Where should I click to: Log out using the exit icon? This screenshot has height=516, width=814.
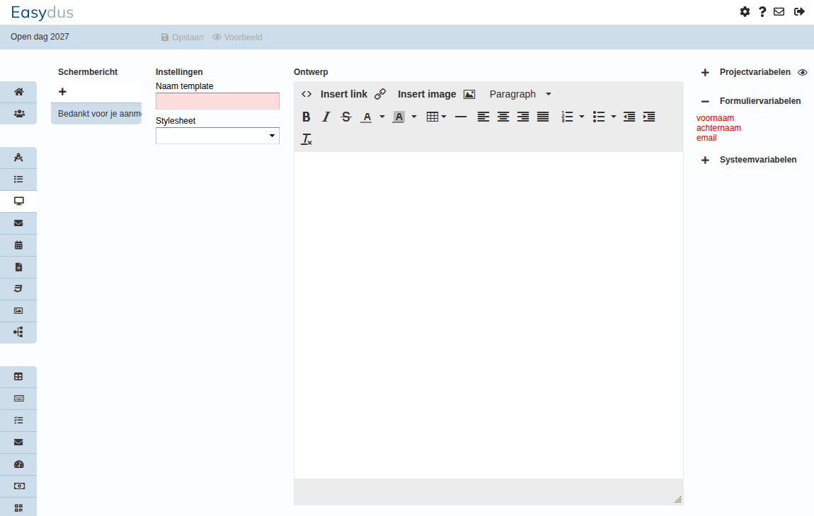[x=799, y=11]
